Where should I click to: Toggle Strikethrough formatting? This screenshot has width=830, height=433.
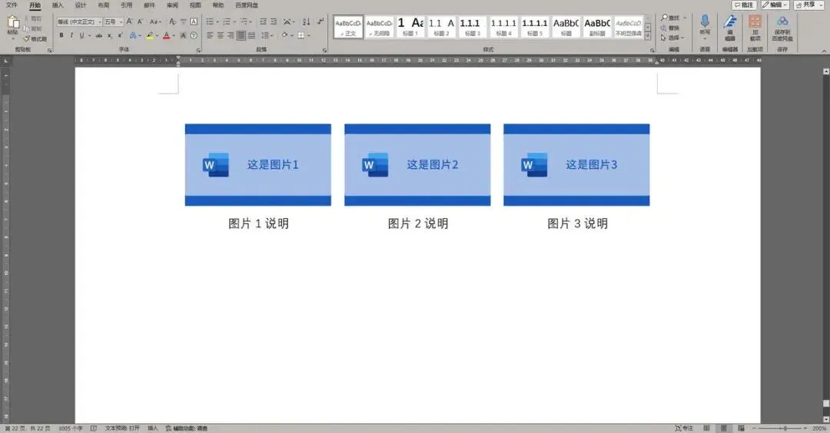click(98, 35)
